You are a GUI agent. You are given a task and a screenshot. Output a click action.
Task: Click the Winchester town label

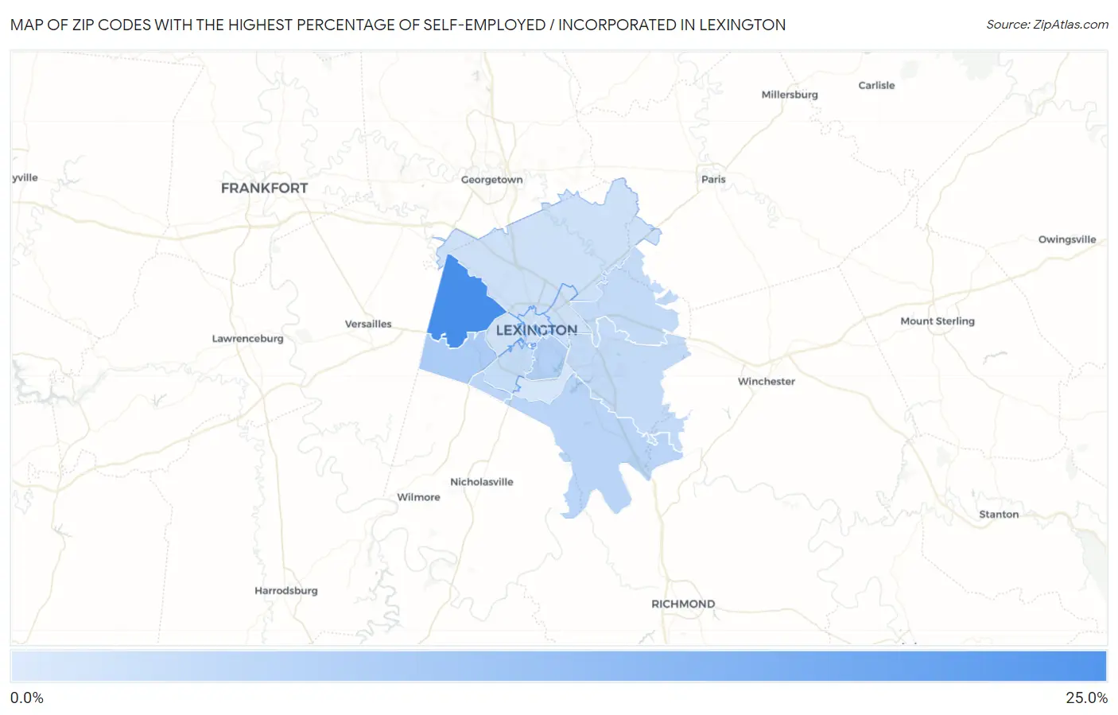(x=767, y=382)
